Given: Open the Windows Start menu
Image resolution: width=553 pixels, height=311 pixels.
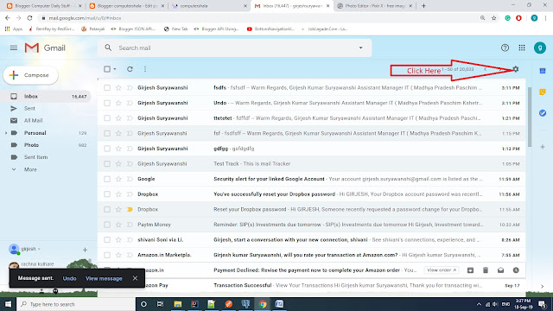Looking at the screenshot, I should tap(8, 304).
